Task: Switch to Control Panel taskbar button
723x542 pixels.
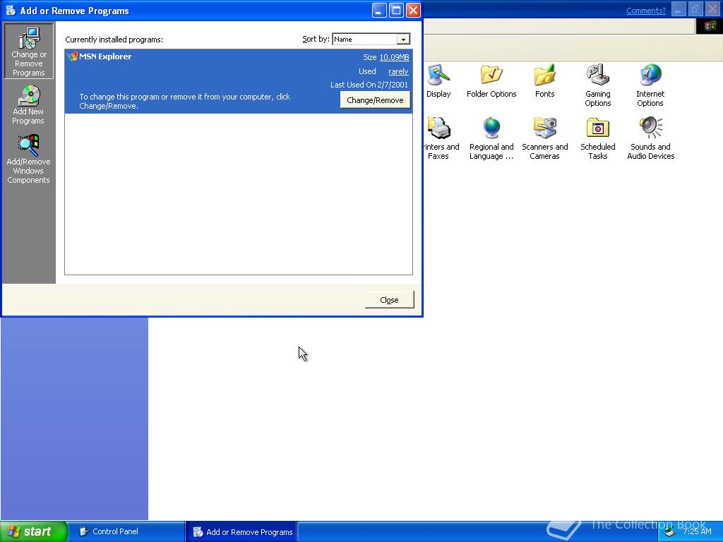Action: [x=126, y=531]
